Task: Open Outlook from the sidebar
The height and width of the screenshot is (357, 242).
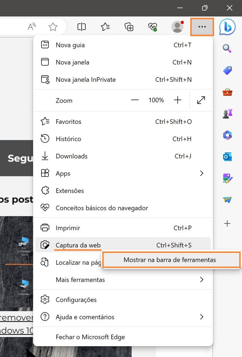Action: click(x=227, y=156)
